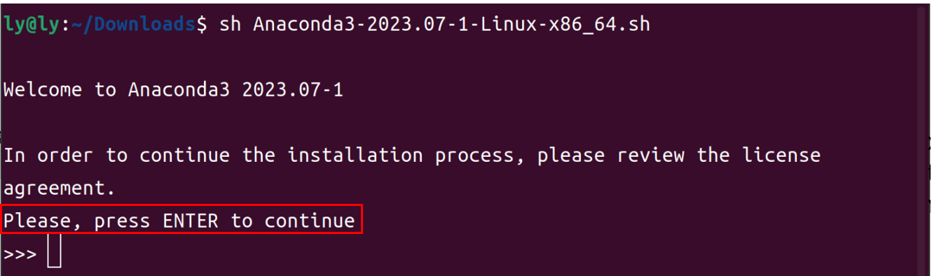The height and width of the screenshot is (276, 932).
Task: Click the word 'continue' in the red box
Action: (x=310, y=221)
